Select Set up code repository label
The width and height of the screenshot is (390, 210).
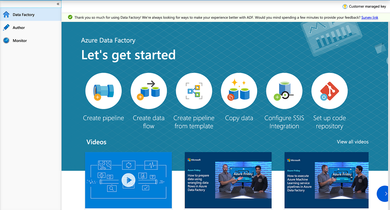coord(330,122)
